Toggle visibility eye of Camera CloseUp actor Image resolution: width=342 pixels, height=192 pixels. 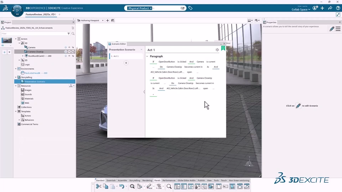coord(69,52)
